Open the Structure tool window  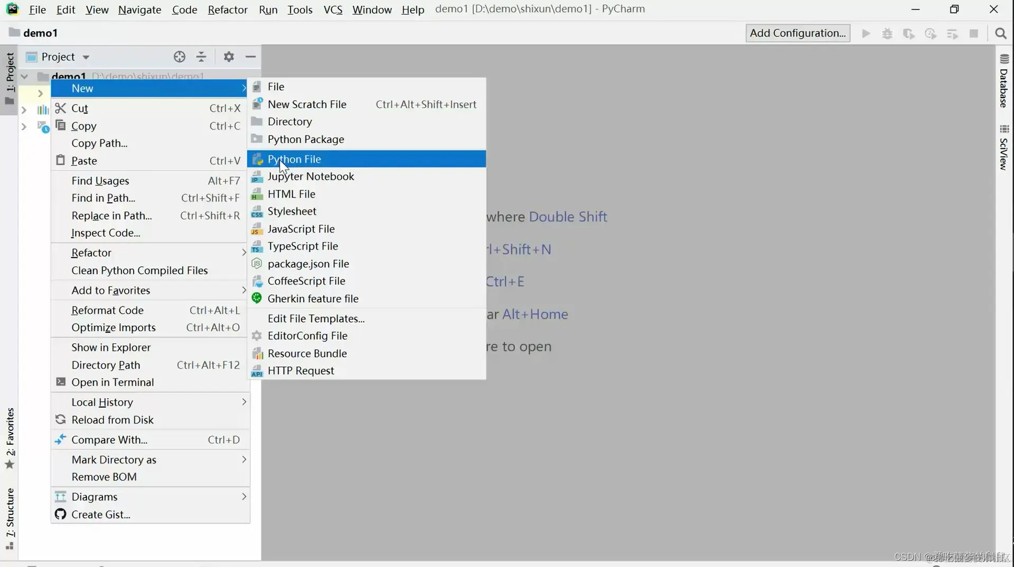point(10,519)
